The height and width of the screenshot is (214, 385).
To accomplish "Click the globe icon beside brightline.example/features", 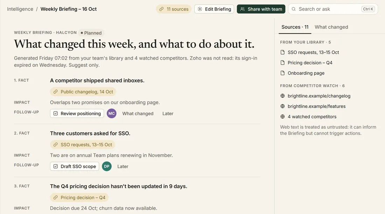I will [x=282, y=106].
